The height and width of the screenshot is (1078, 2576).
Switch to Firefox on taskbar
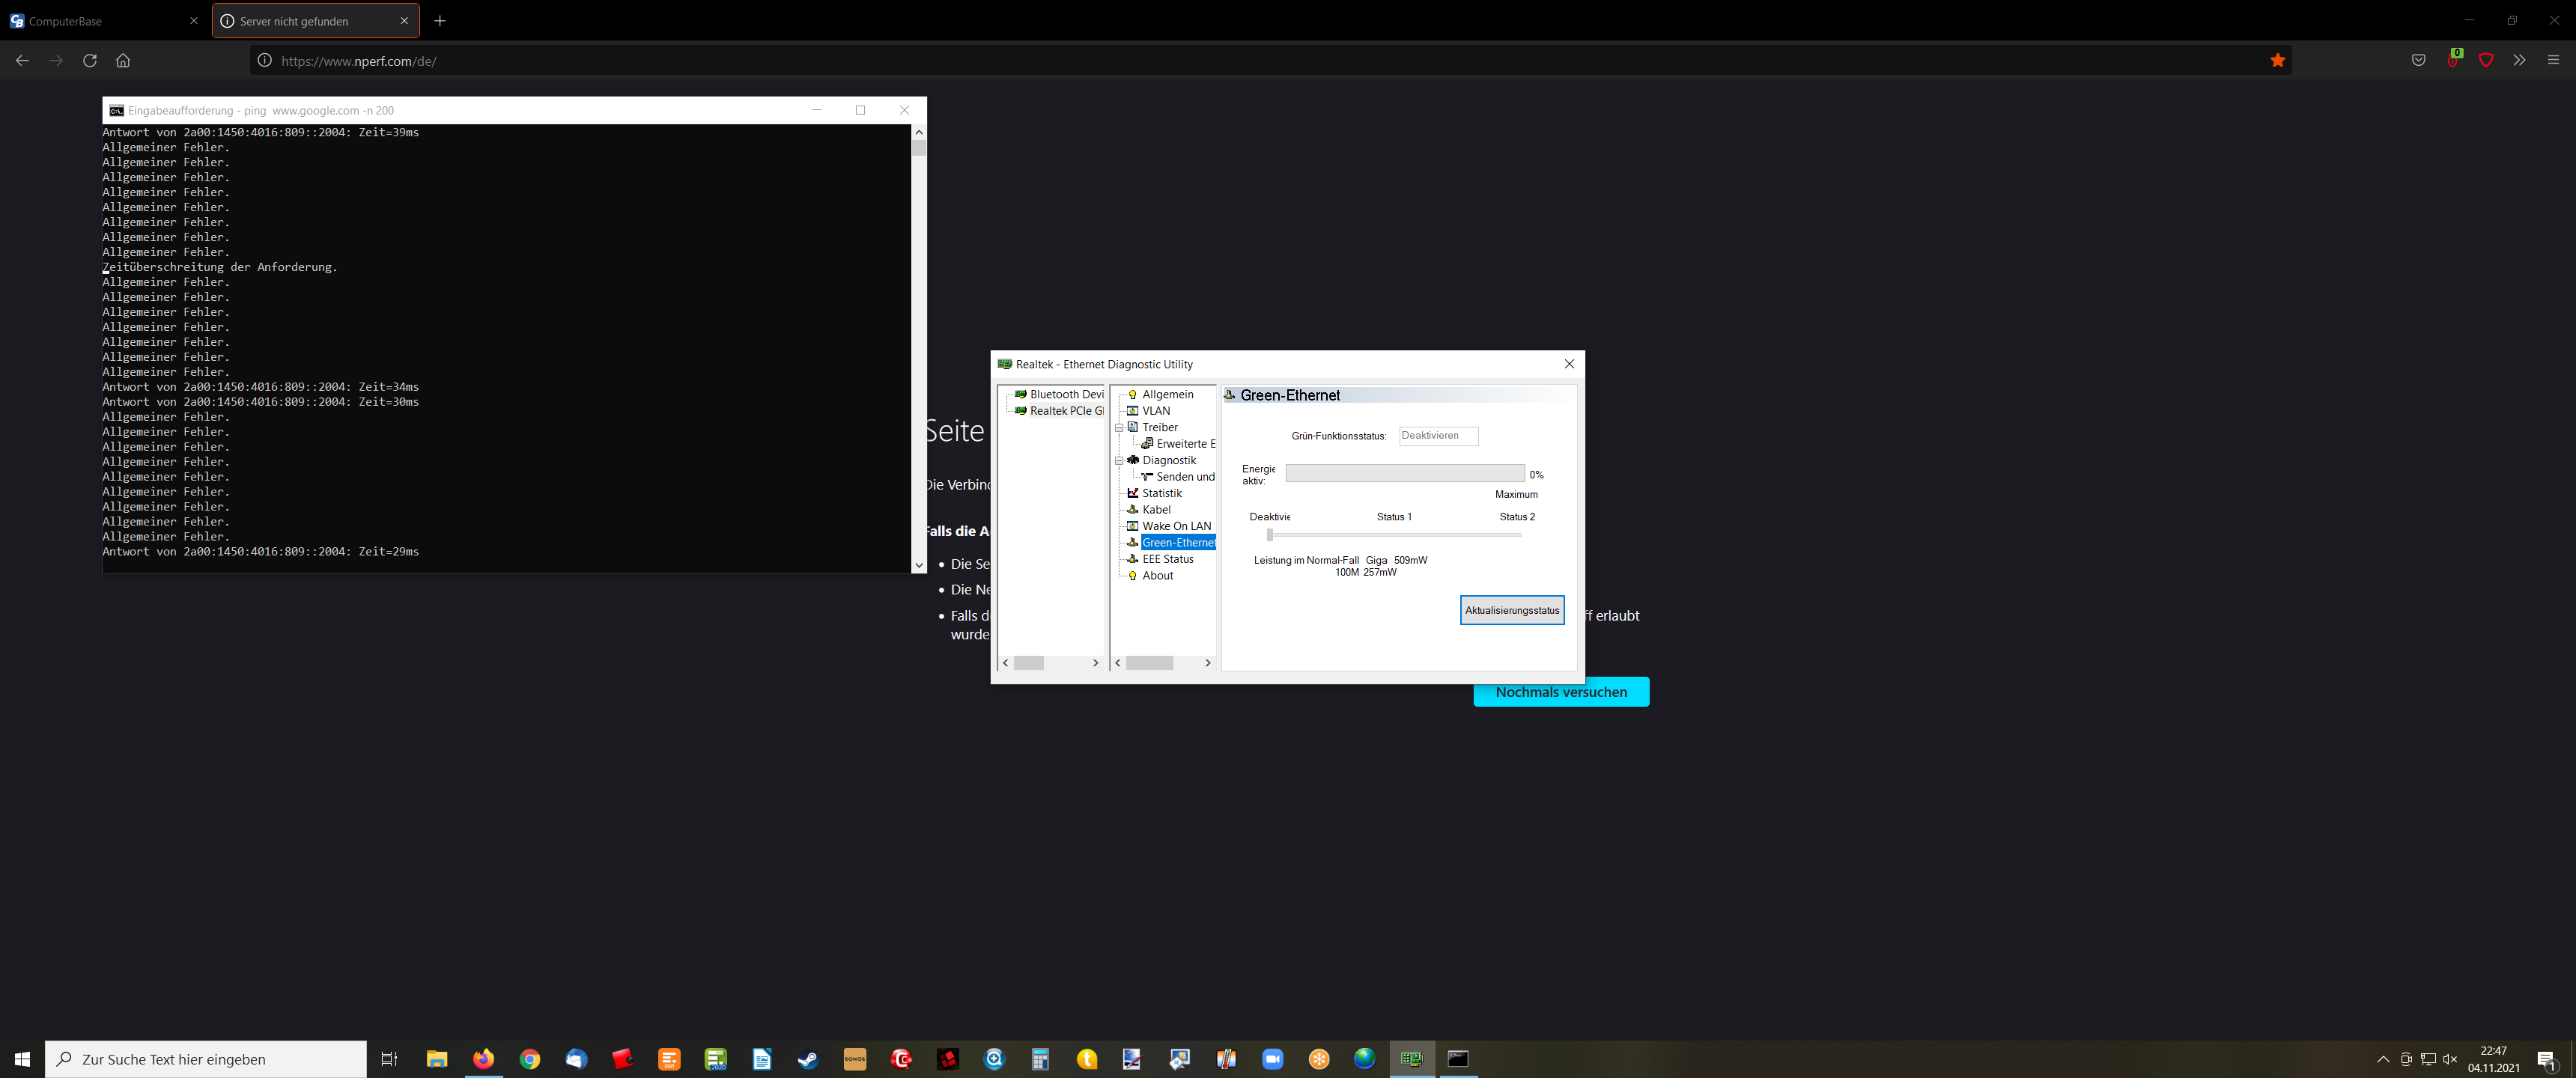[x=483, y=1059]
